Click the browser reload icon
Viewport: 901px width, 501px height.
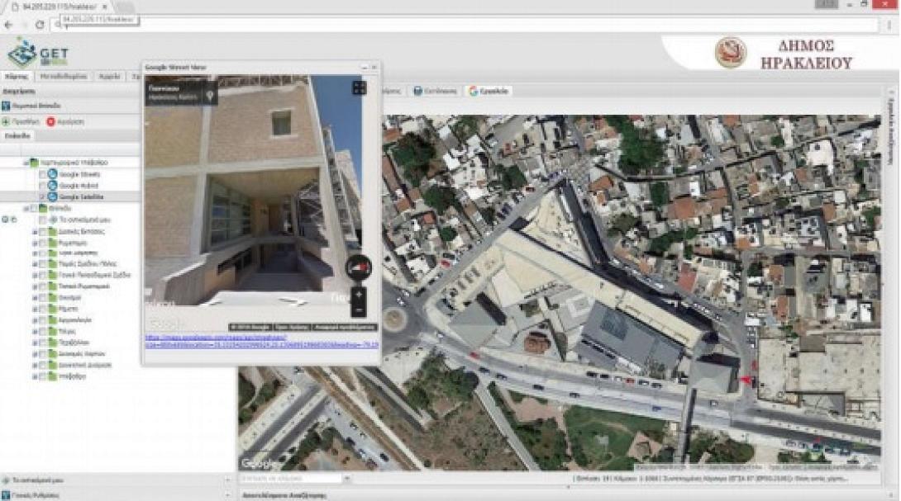tap(39, 25)
